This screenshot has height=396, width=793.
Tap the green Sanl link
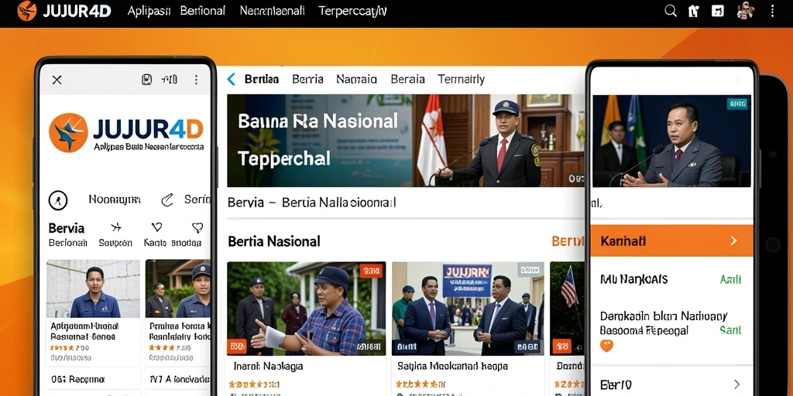(x=730, y=329)
